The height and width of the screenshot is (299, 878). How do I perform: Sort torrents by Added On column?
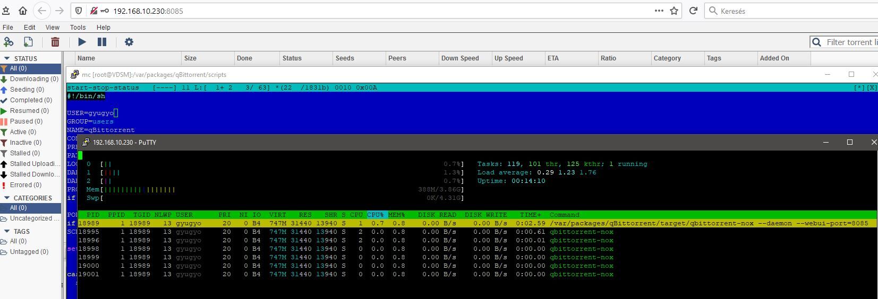(x=784, y=58)
